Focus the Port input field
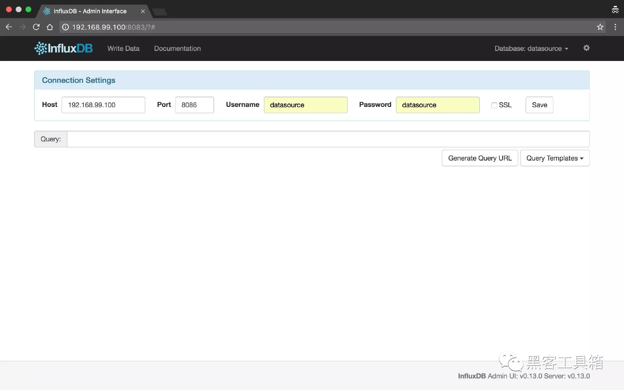624x390 pixels. point(194,105)
